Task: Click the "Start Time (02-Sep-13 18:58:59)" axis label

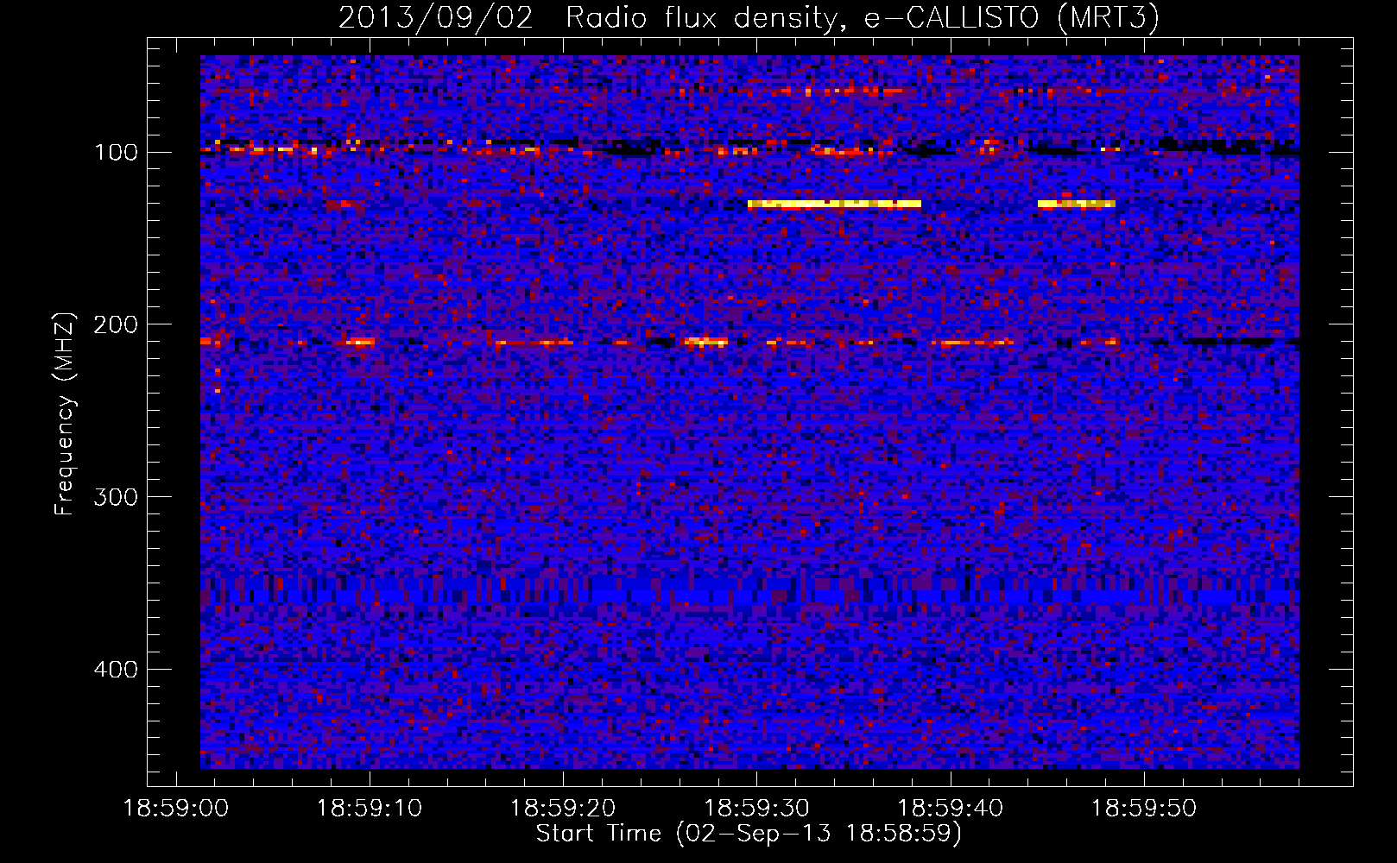Action: tap(748, 834)
